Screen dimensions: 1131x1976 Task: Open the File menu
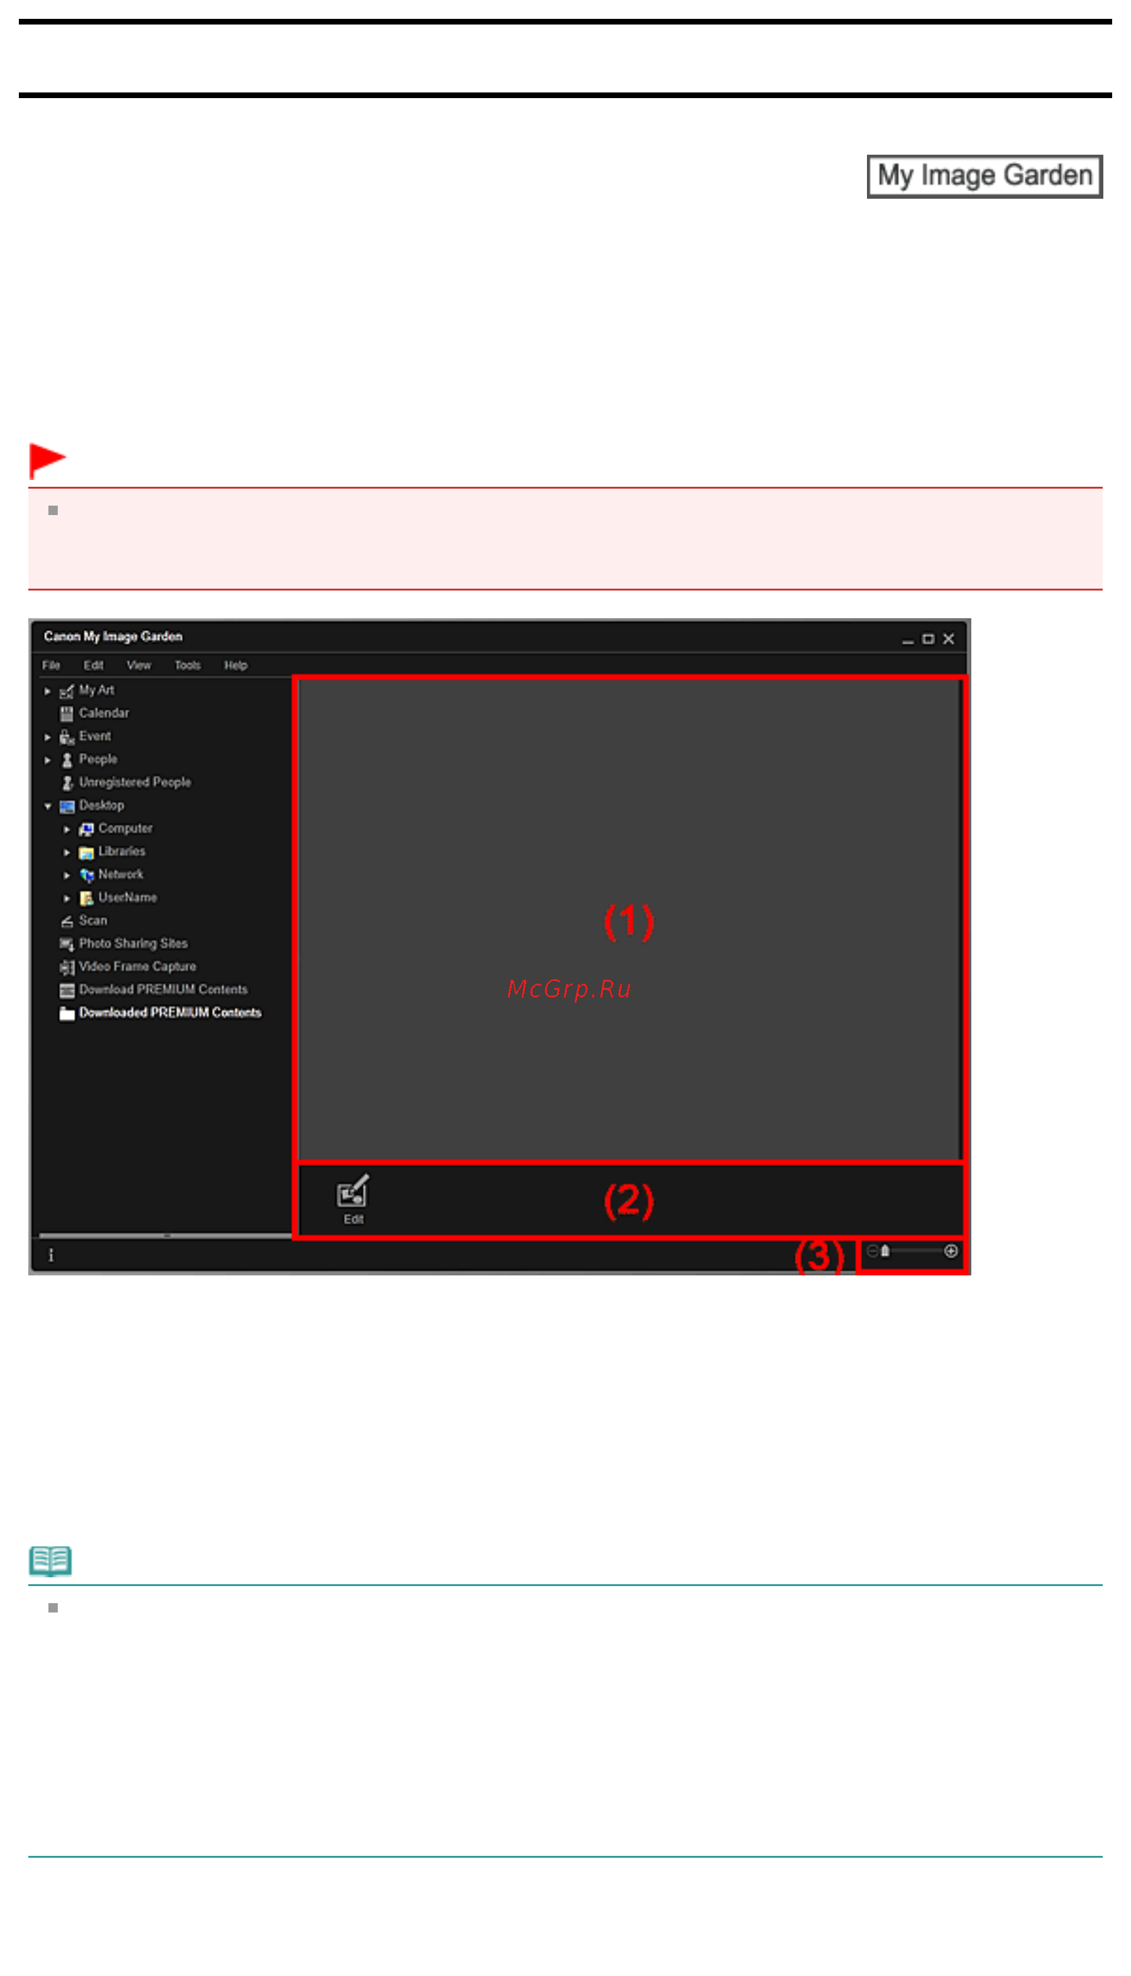point(52,665)
